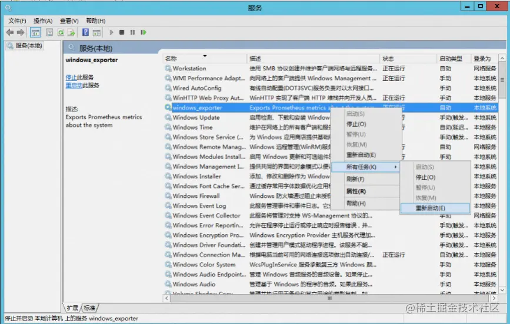Click the Stop Service square icon
510x324 pixels.
click(x=122, y=32)
